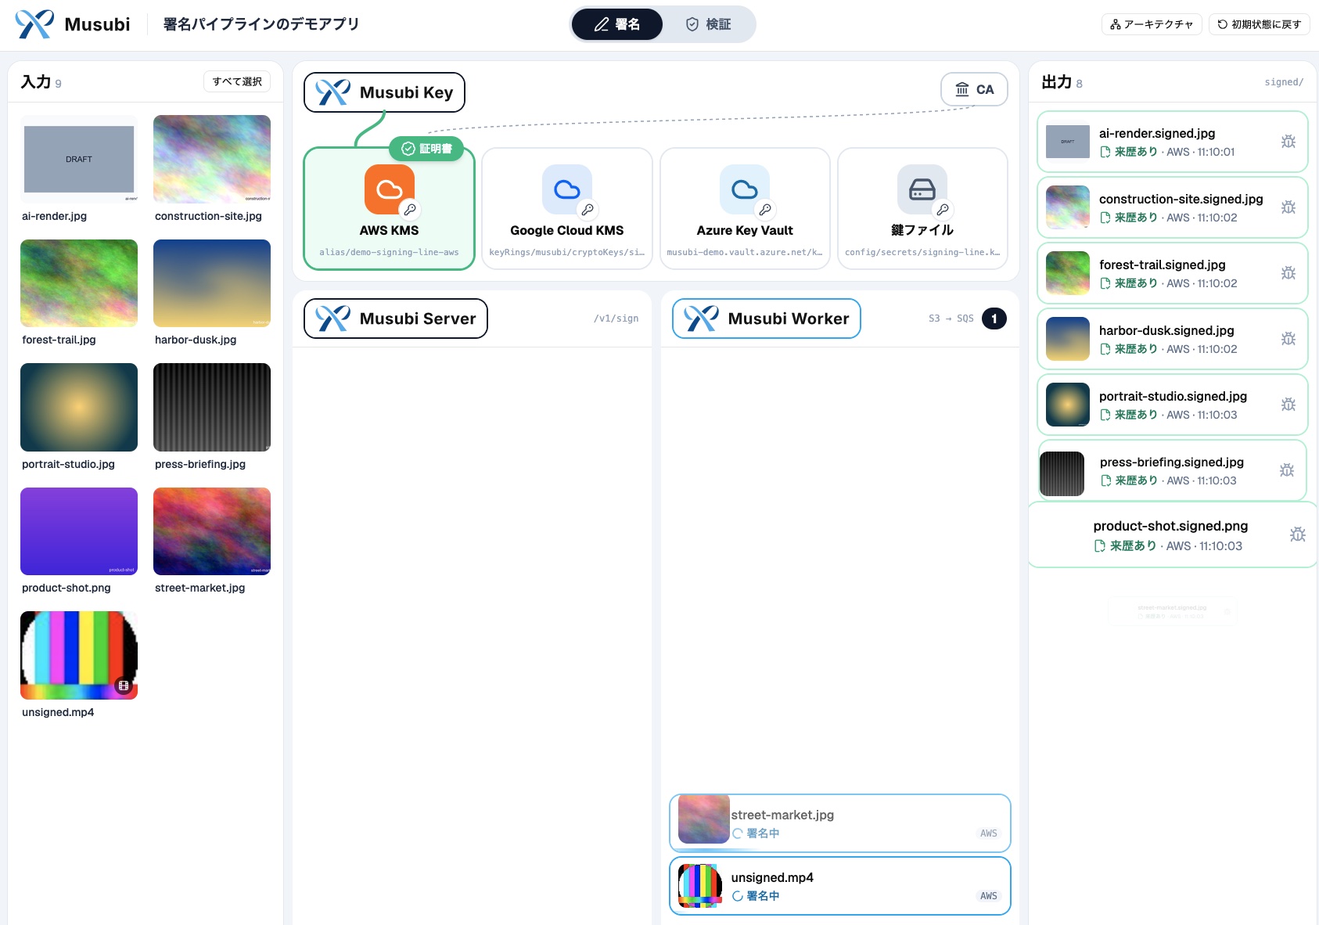Open debug icon for construction-site.signed.jpg
The height and width of the screenshot is (925, 1319).
click(x=1288, y=207)
